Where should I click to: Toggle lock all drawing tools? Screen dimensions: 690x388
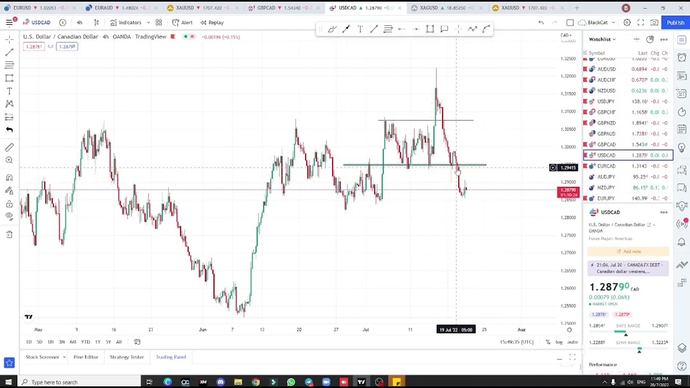pyautogui.click(x=9, y=204)
